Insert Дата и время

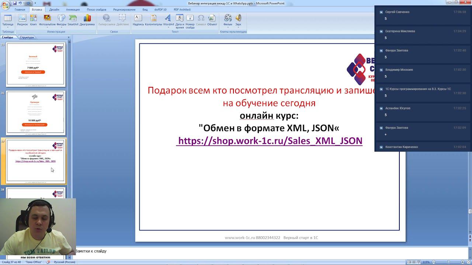coord(180,21)
